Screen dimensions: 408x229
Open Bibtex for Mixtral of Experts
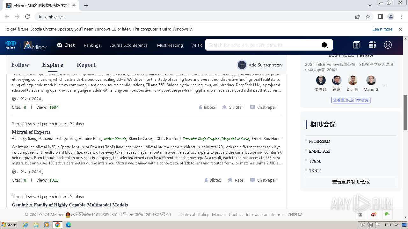click(x=213, y=180)
